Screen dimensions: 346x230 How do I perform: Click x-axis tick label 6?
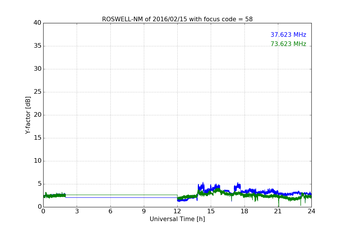[110, 211]
